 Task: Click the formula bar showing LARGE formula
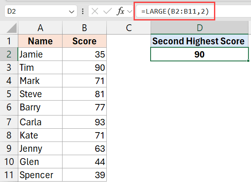[194, 11]
